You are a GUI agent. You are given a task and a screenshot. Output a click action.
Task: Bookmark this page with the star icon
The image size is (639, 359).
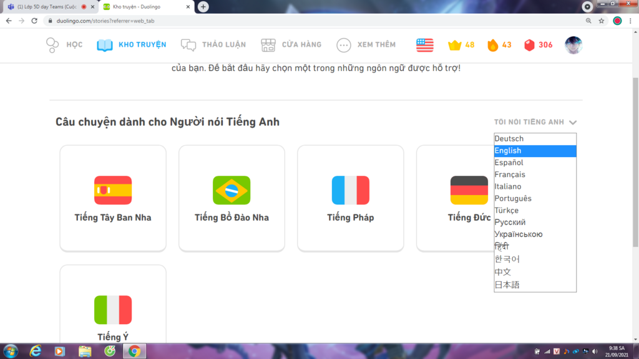pos(602,21)
